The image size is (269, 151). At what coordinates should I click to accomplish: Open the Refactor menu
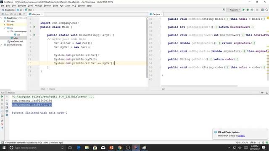click(47, 5)
